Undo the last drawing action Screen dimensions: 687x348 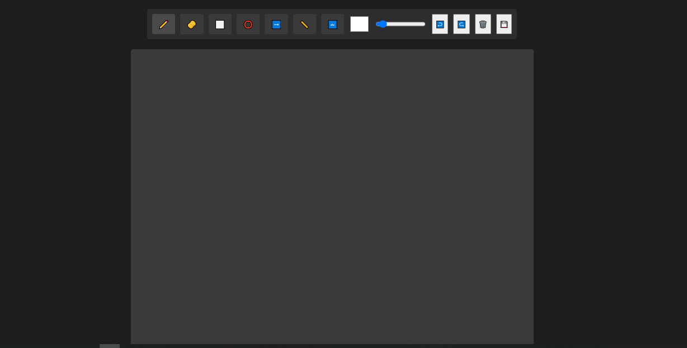440,24
